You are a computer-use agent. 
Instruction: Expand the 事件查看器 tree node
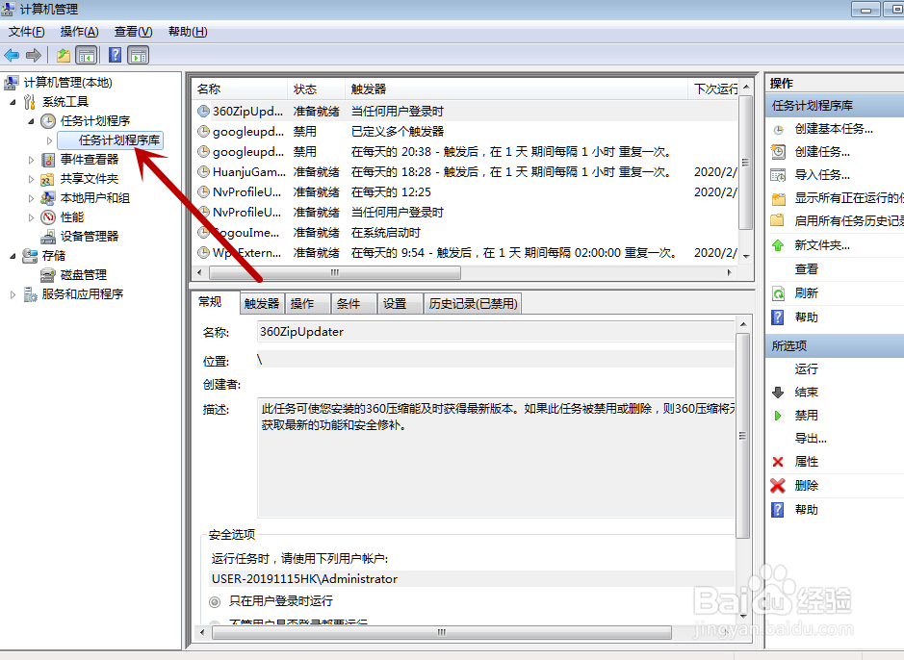[x=31, y=159]
